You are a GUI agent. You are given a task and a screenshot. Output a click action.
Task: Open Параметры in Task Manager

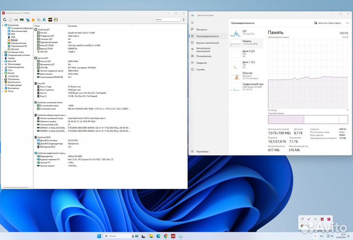[x=208, y=152]
